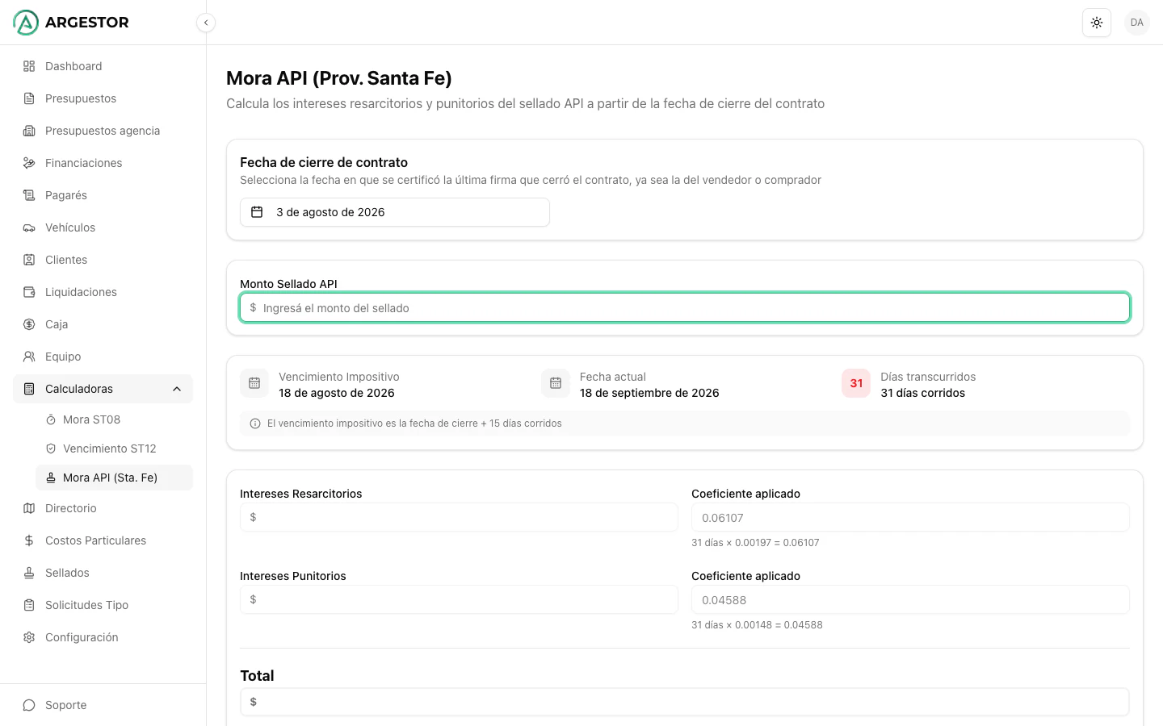Click the Intereses Resarcitorios amount field
Screen dimensions: 1163x726
click(x=459, y=517)
